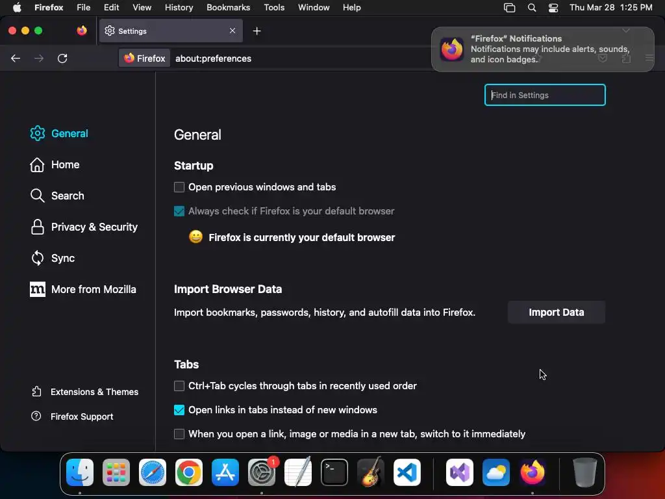Expand the notification banner chevron
Screen dimensions: 665x499
pos(626,31)
